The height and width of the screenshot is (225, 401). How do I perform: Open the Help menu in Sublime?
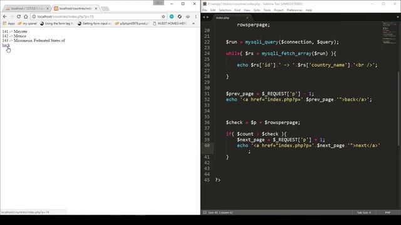point(309,10)
